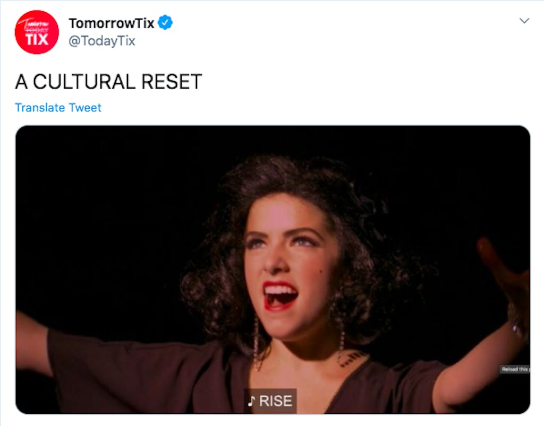The width and height of the screenshot is (544, 426).
Task: Click the white TIX text in avatar
Action: 37,40
